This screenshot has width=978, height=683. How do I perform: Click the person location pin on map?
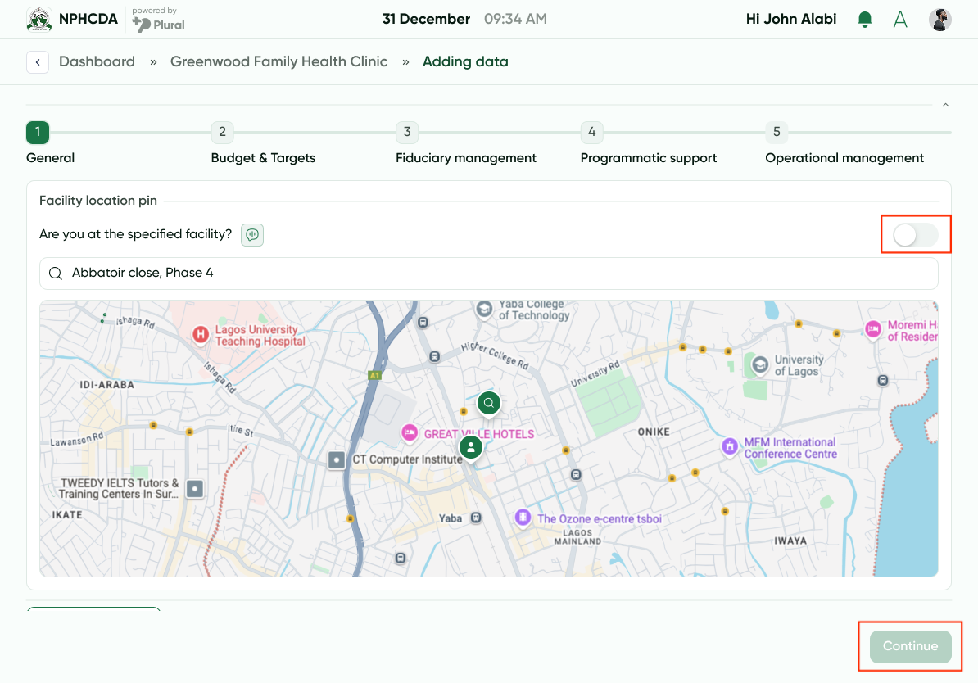tap(470, 447)
